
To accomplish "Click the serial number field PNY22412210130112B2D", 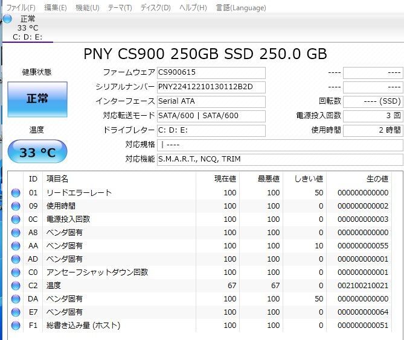I will click(211, 87).
